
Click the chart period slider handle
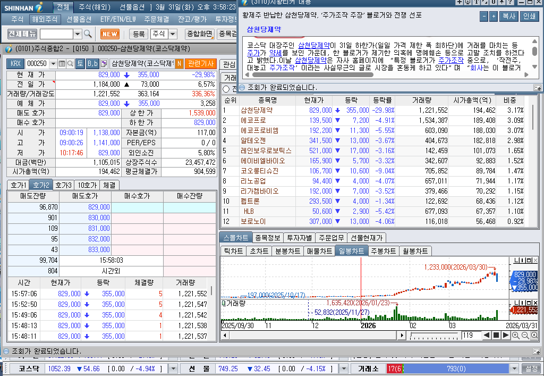click(411, 335)
